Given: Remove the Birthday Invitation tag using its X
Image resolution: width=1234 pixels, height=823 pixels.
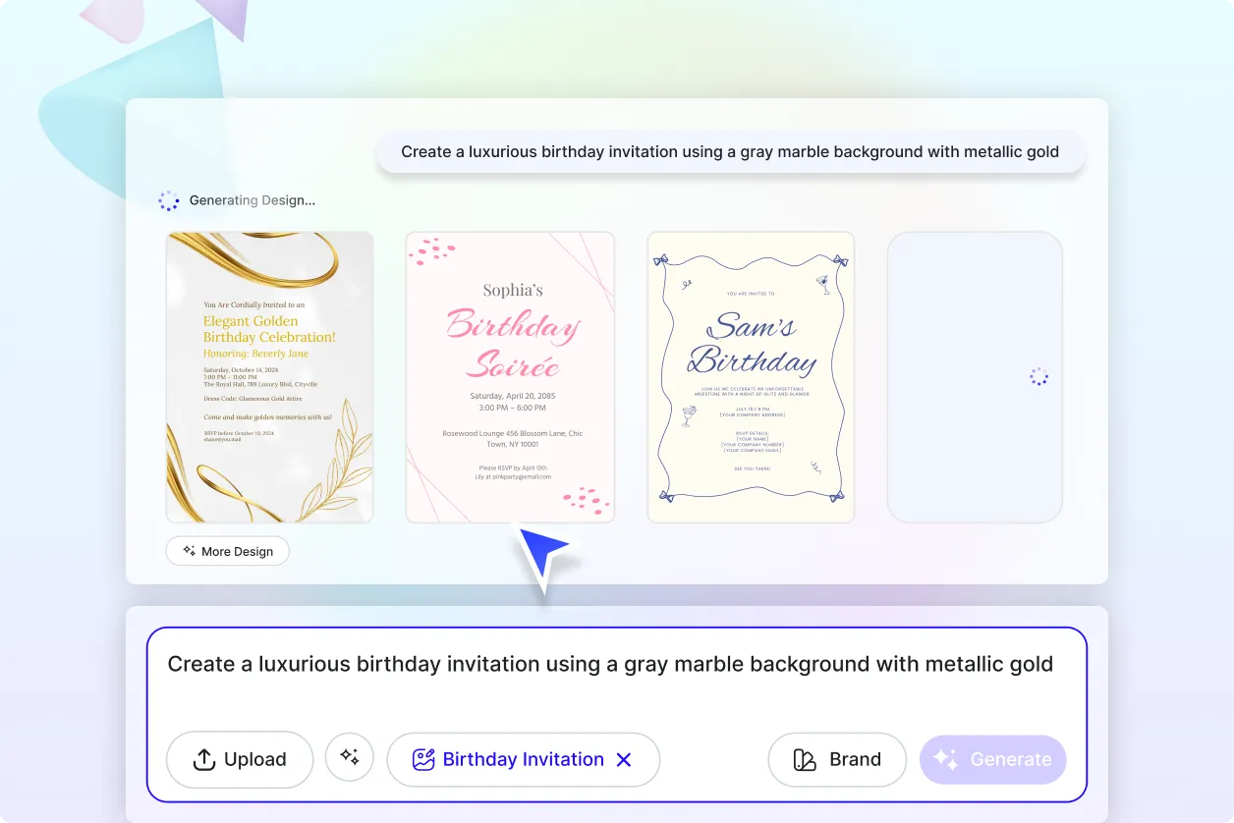Looking at the screenshot, I should [x=624, y=758].
